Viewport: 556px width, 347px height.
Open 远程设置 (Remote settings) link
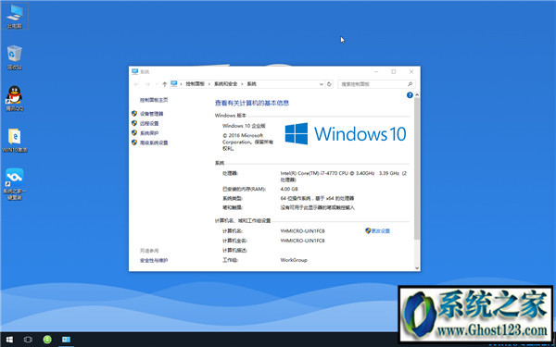[x=149, y=123]
